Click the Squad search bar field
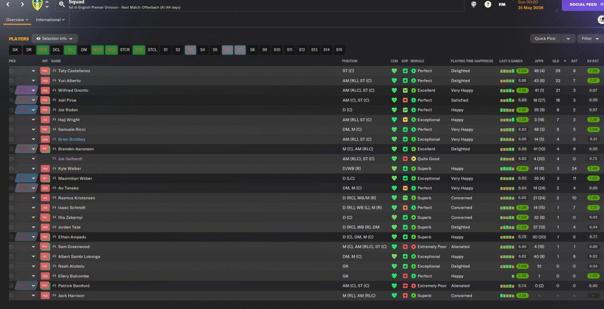The image size is (604, 309). coord(260,5)
